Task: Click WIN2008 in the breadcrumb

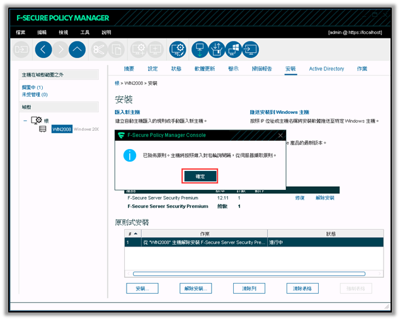Action: click(134, 83)
